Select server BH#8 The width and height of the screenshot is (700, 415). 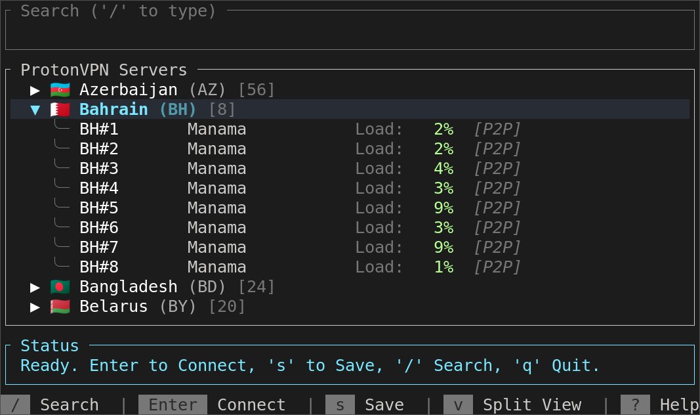[x=99, y=267]
